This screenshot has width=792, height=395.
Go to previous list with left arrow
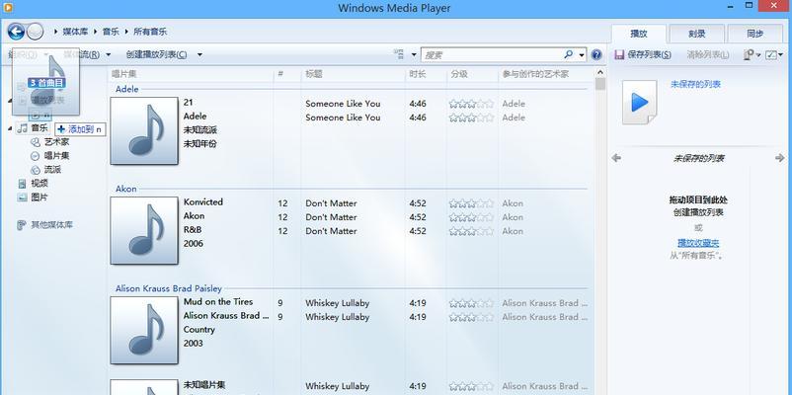click(x=615, y=158)
